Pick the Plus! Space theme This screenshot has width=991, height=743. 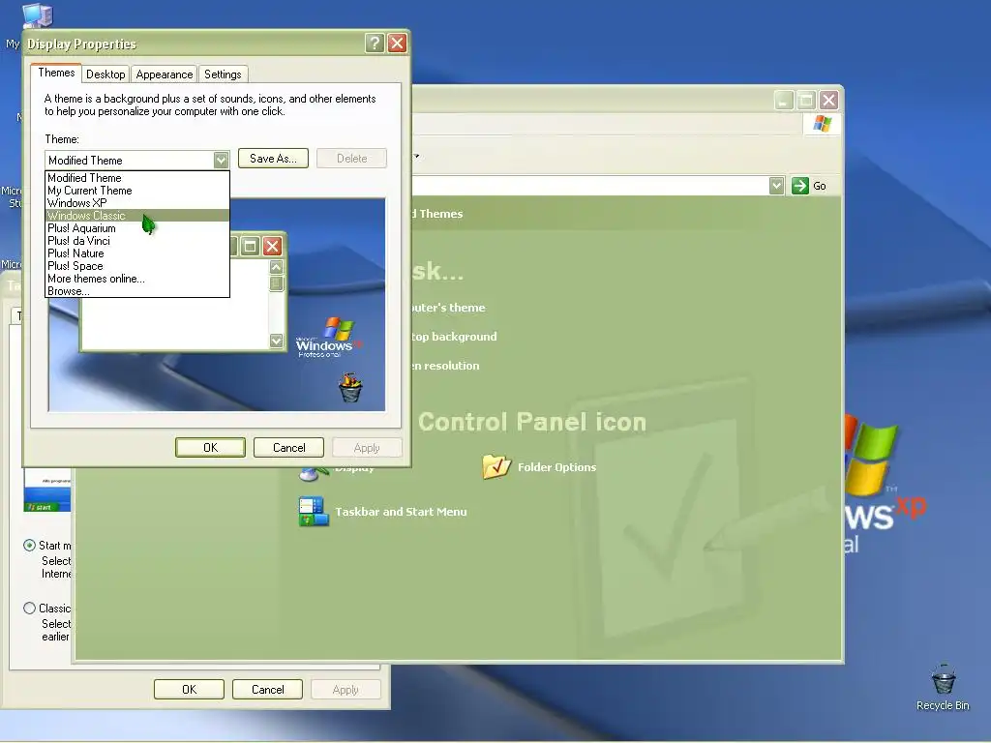pos(137,267)
